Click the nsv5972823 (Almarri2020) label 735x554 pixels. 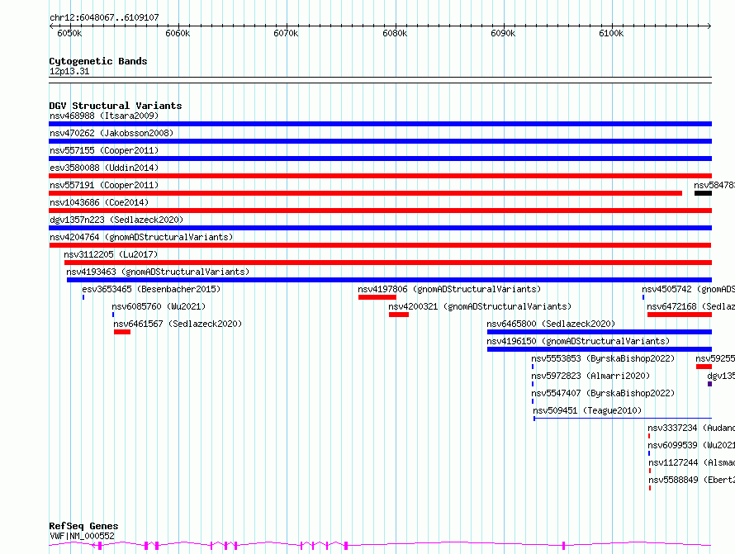coord(590,376)
